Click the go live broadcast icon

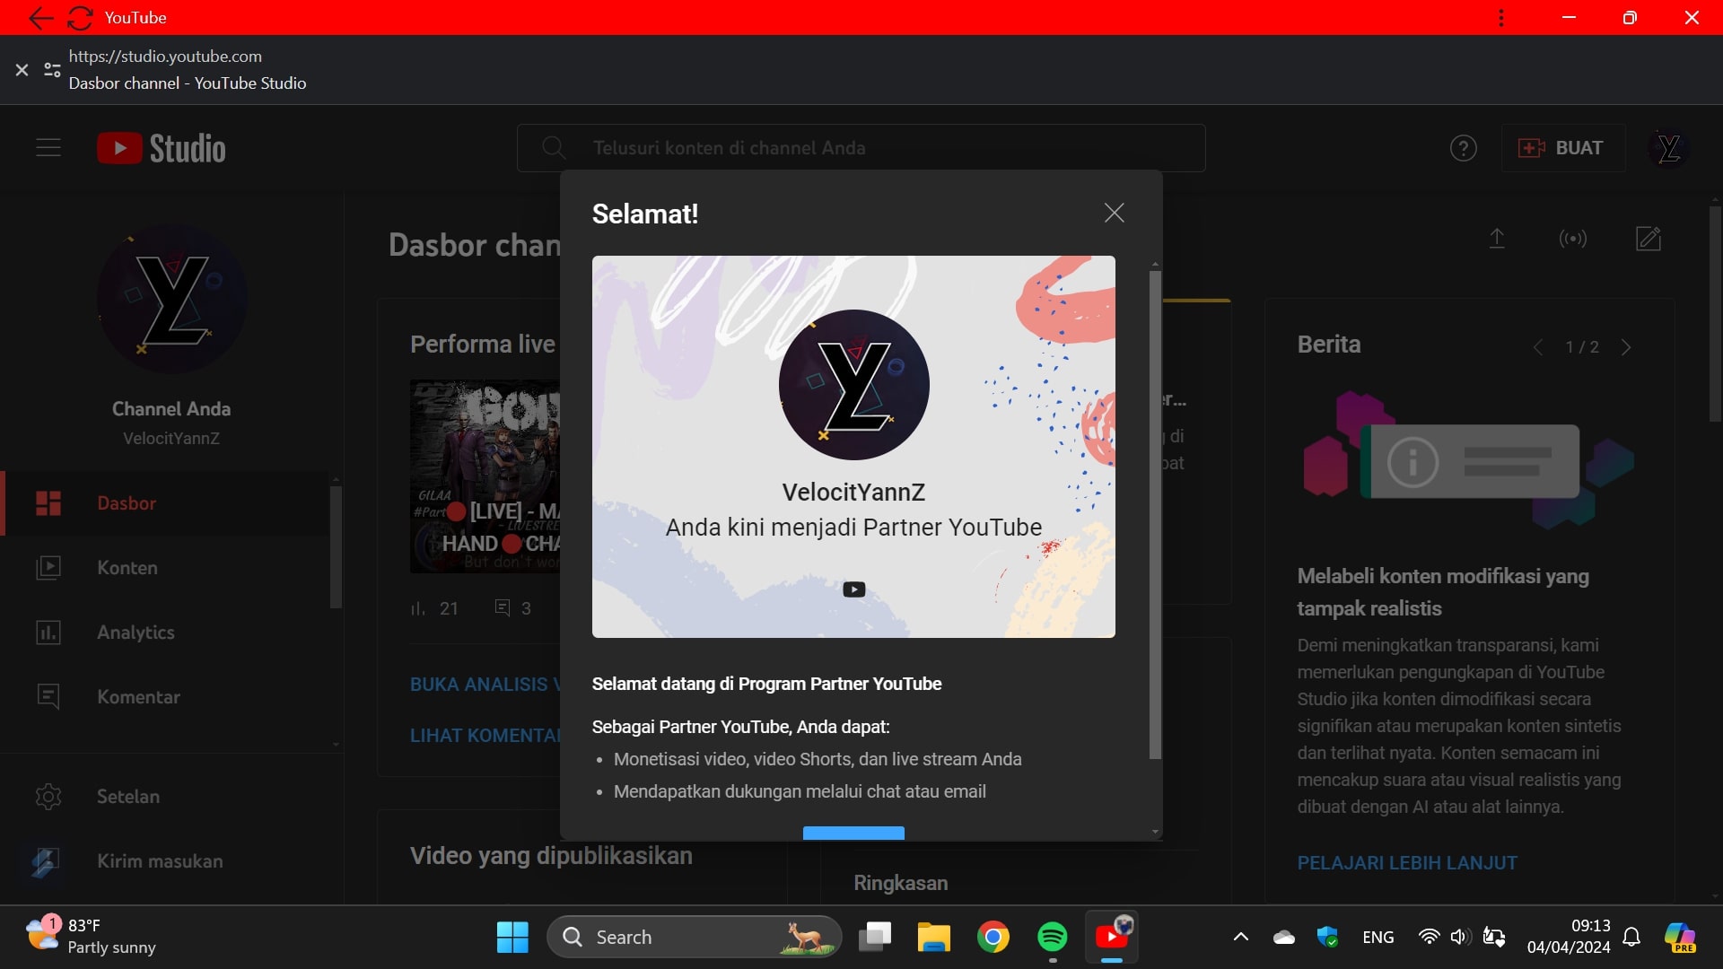click(1572, 239)
